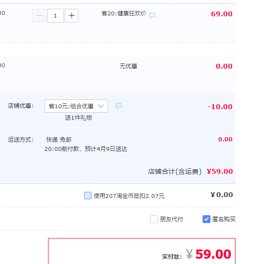Viewport: 262px width, 264px height.
Task: Enable the 使用207淘金币抵扣2.07元 checkbox
Action: [x=88, y=196]
